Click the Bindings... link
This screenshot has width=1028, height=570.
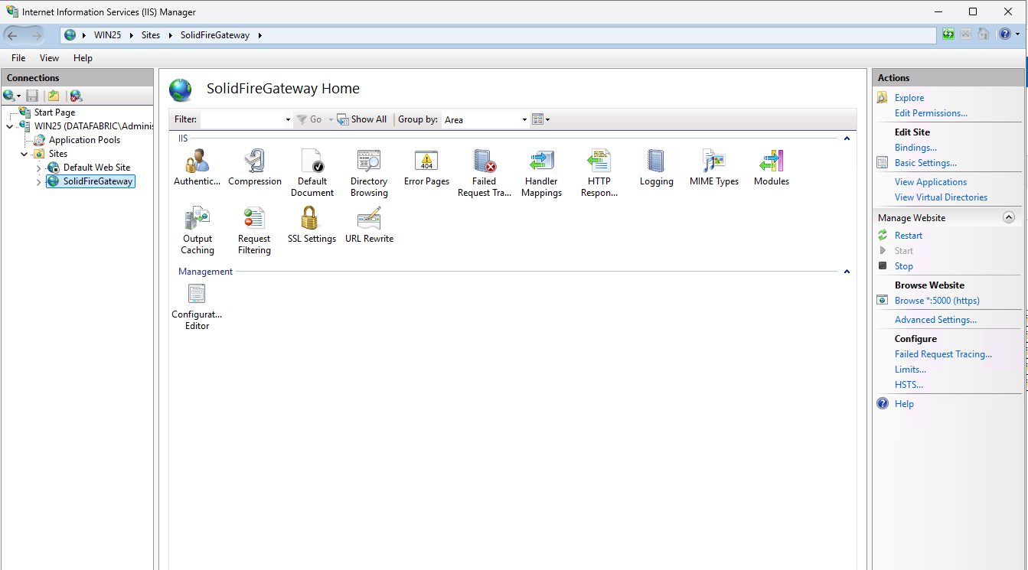(915, 148)
